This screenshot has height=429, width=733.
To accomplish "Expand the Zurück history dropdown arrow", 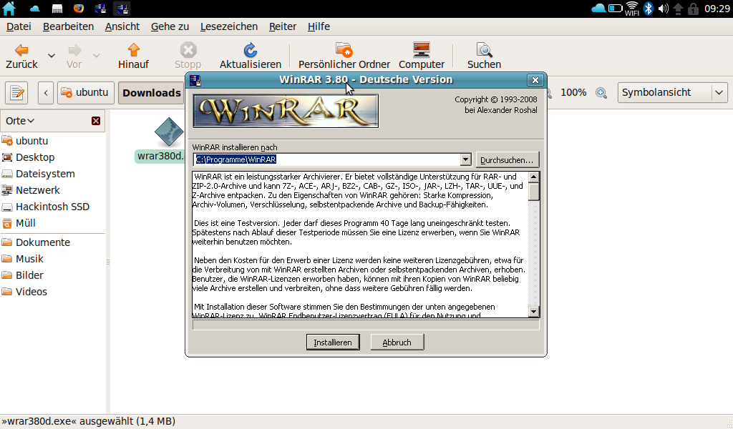I will click(52, 55).
